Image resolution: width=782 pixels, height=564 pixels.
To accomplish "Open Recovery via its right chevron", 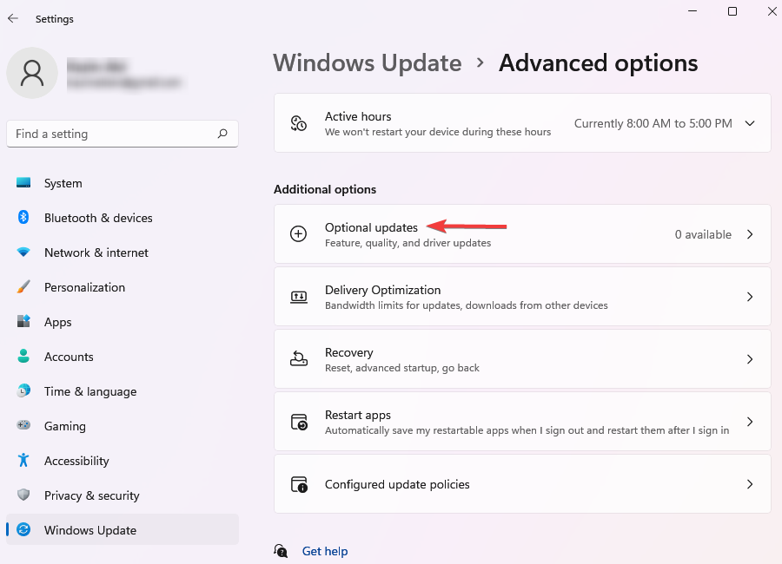I will pos(750,359).
